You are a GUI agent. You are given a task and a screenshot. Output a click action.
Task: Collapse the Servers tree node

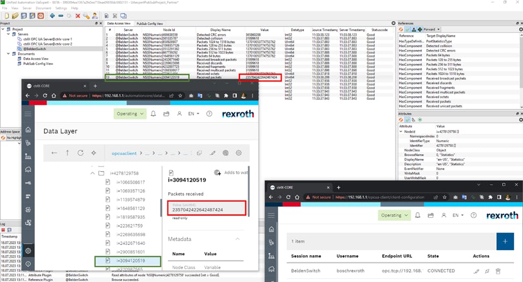tap(8, 34)
